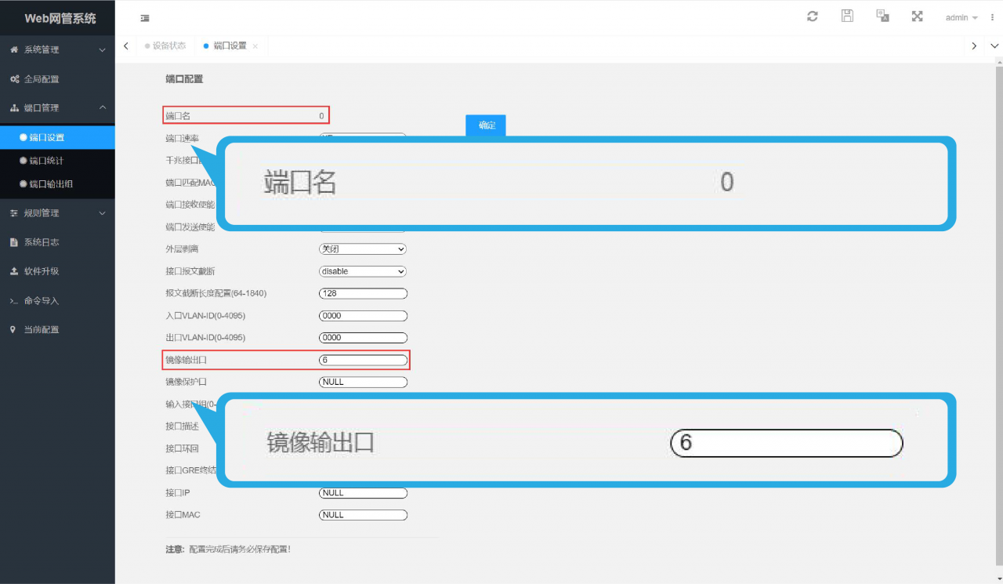Click the location pin icon beside 当前配置
1003x584 pixels.
click(13, 329)
